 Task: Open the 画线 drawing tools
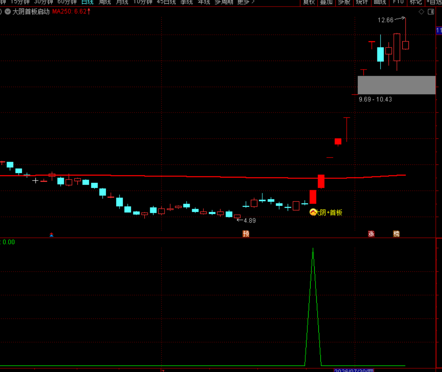[x=380, y=2]
